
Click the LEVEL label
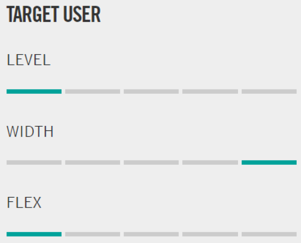28,60
